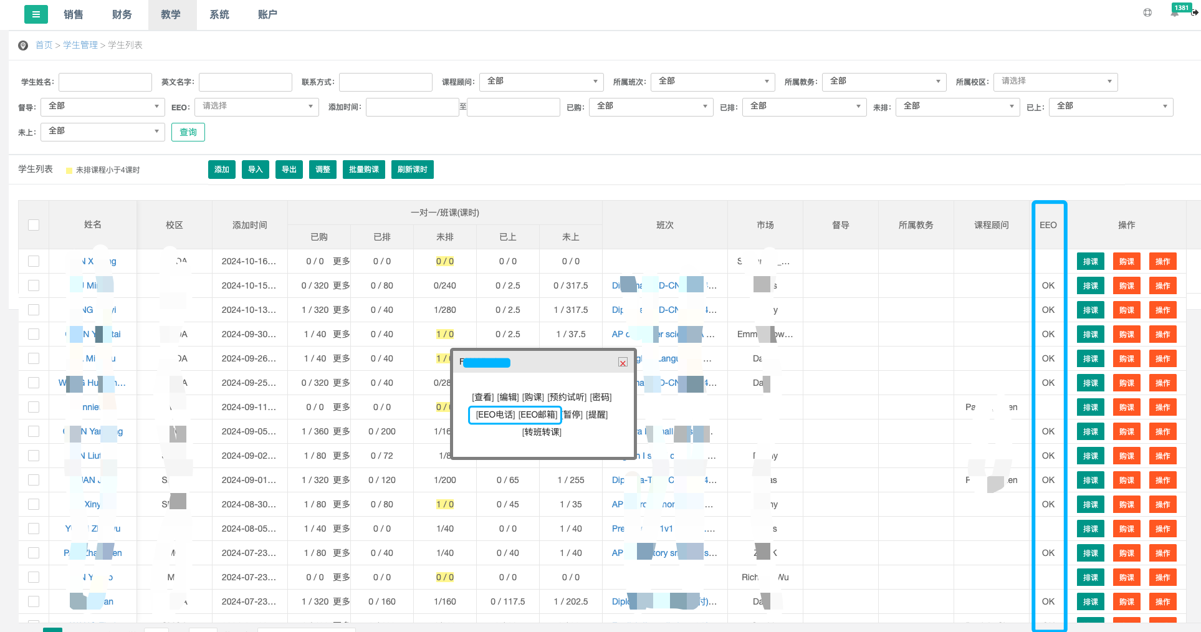Click the globe icon in top bar
The height and width of the screenshot is (632, 1201).
click(x=1147, y=12)
